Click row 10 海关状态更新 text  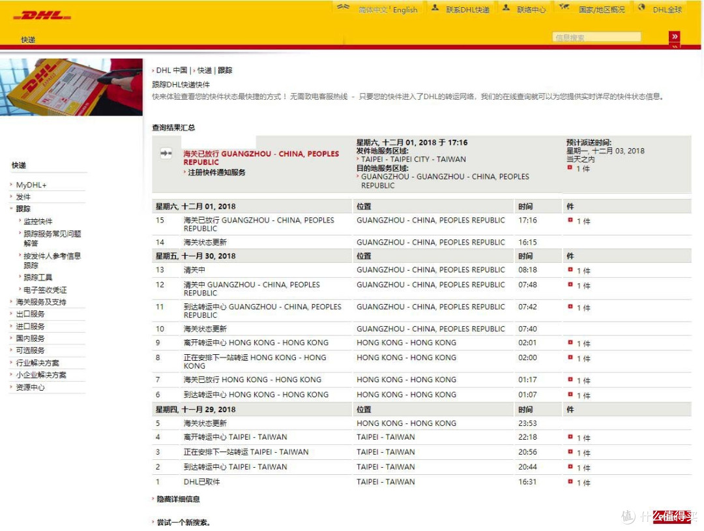click(x=205, y=328)
